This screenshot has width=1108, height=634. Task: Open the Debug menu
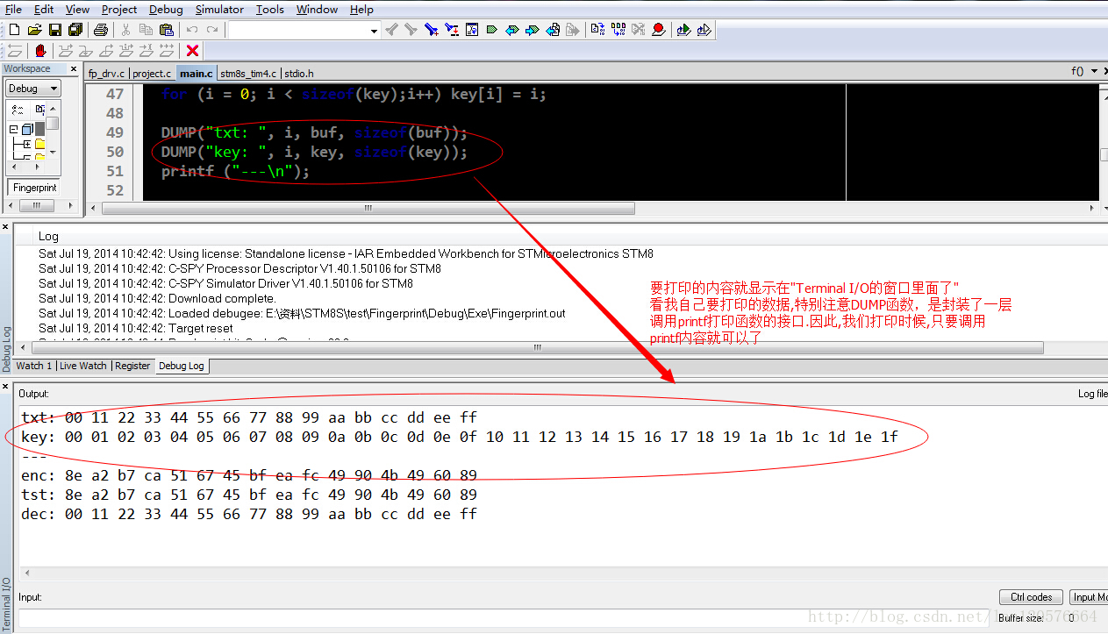pyautogui.click(x=166, y=10)
